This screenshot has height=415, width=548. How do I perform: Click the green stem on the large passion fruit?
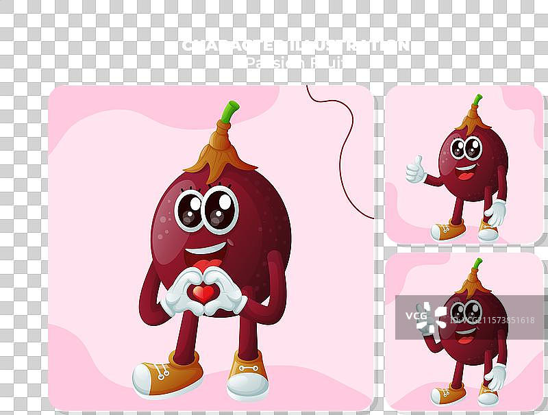pyautogui.click(x=230, y=112)
